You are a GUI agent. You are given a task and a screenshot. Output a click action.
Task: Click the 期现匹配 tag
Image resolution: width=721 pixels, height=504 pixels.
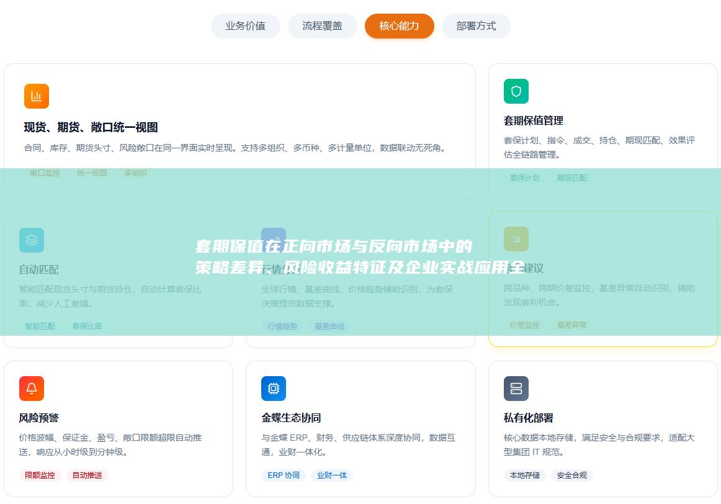click(x=572, y=178)
